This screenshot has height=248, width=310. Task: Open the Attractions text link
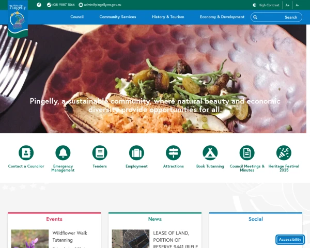(x=174, y=166)
